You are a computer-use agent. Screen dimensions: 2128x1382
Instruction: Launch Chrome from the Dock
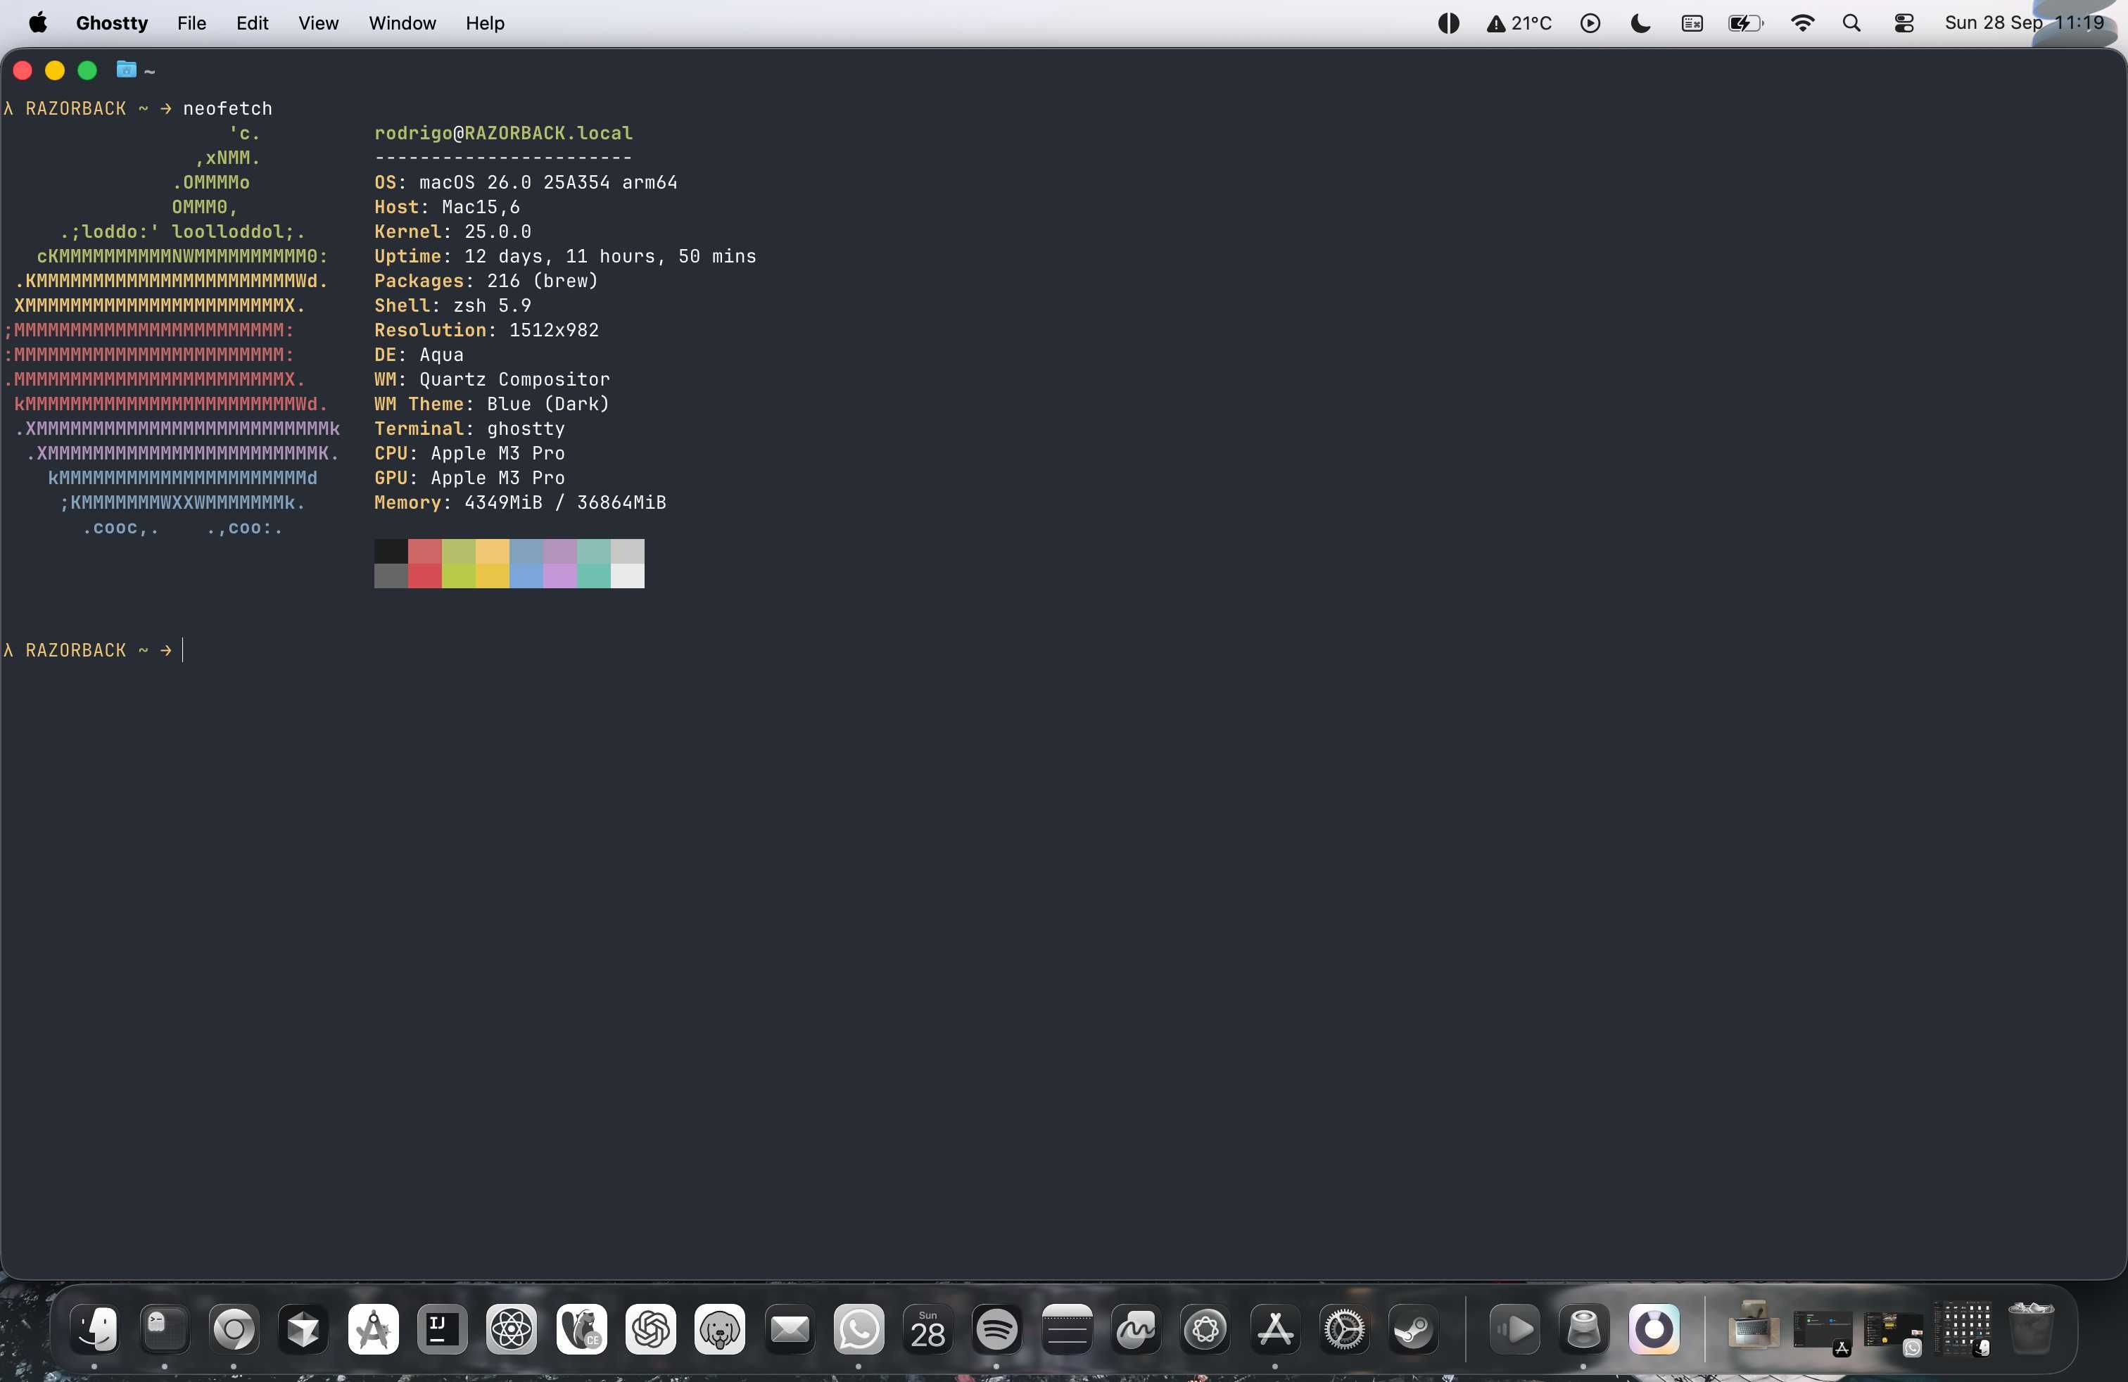click(234, 1329)
